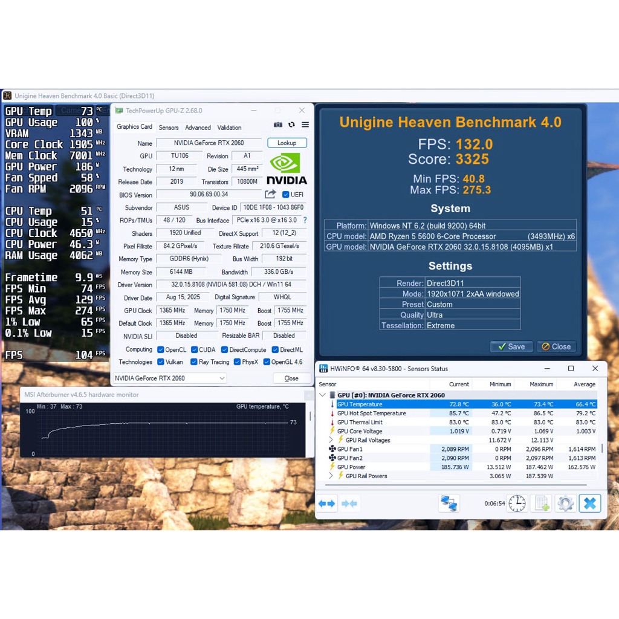This screenshot has width=619, height=619.
Task: Toggle the DirectML checkbox
Action: tap(275, 349)
